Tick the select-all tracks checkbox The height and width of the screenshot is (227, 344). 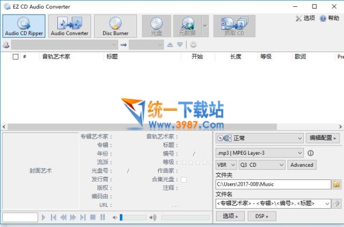pyautogui.click(x=15, y=57)
